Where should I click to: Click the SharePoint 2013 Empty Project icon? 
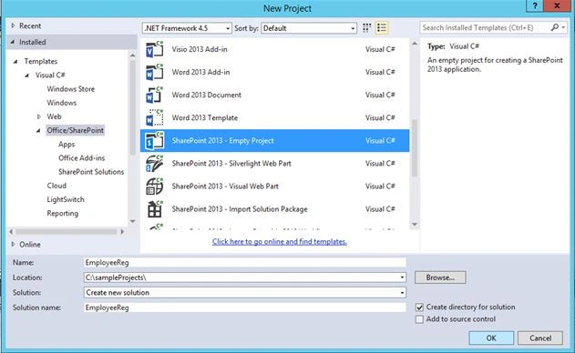pyautogui.click(x=154, y=141)
